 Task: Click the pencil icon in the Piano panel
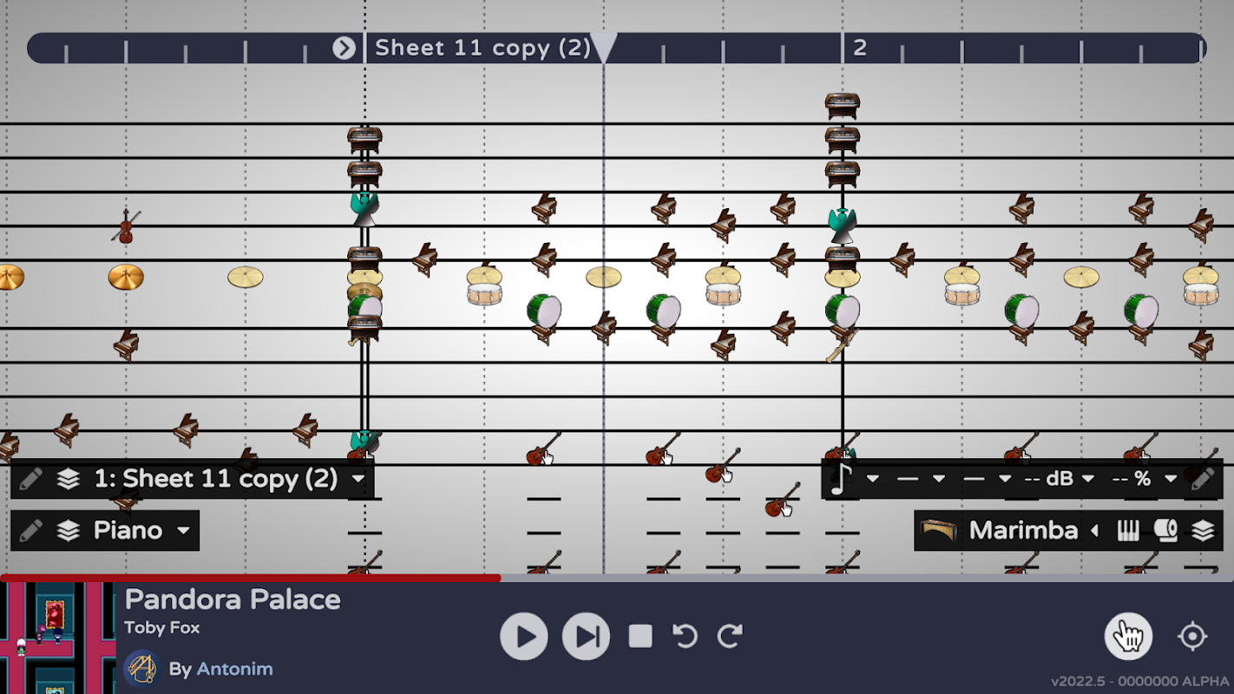tap(30, 531)
